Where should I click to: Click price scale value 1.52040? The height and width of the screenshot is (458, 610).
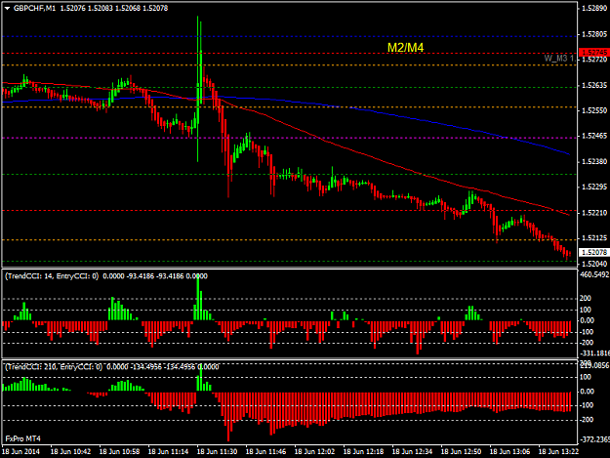[594, 264]
